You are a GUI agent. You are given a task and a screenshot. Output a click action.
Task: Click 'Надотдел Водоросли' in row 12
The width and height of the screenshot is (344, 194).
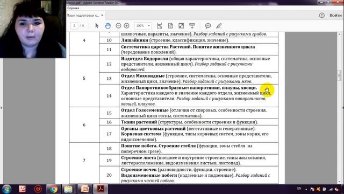click(145, 59)
